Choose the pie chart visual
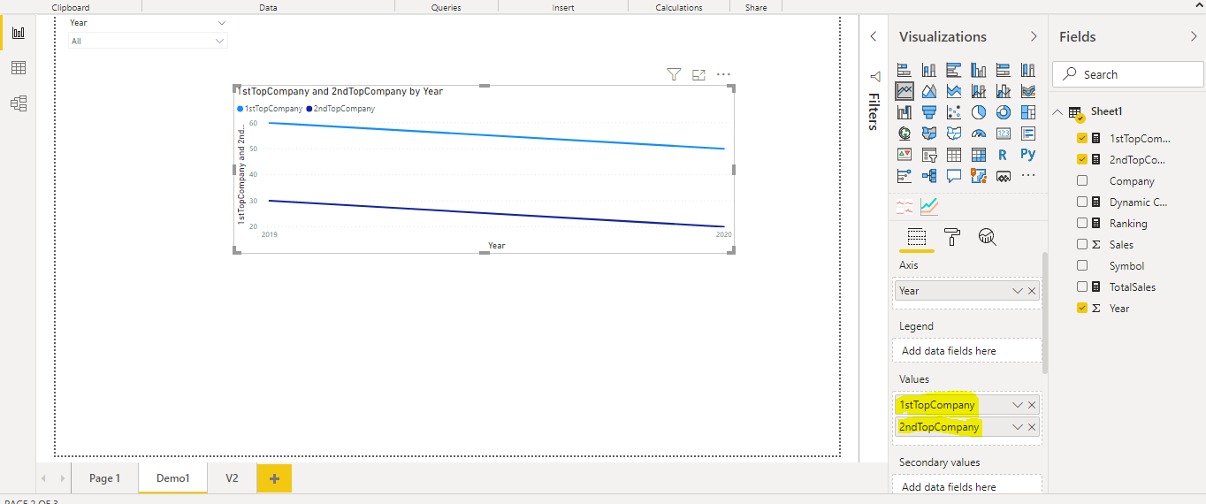The image size is (1206, 504). (x=979, y=112)
